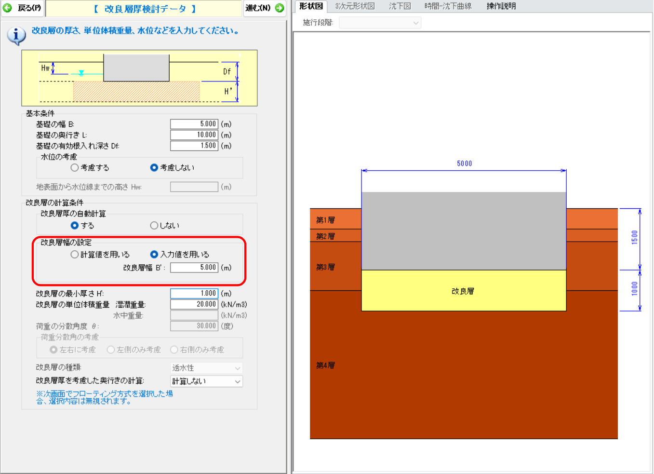Open the 施行段階 dropdown

coord(380,23)
